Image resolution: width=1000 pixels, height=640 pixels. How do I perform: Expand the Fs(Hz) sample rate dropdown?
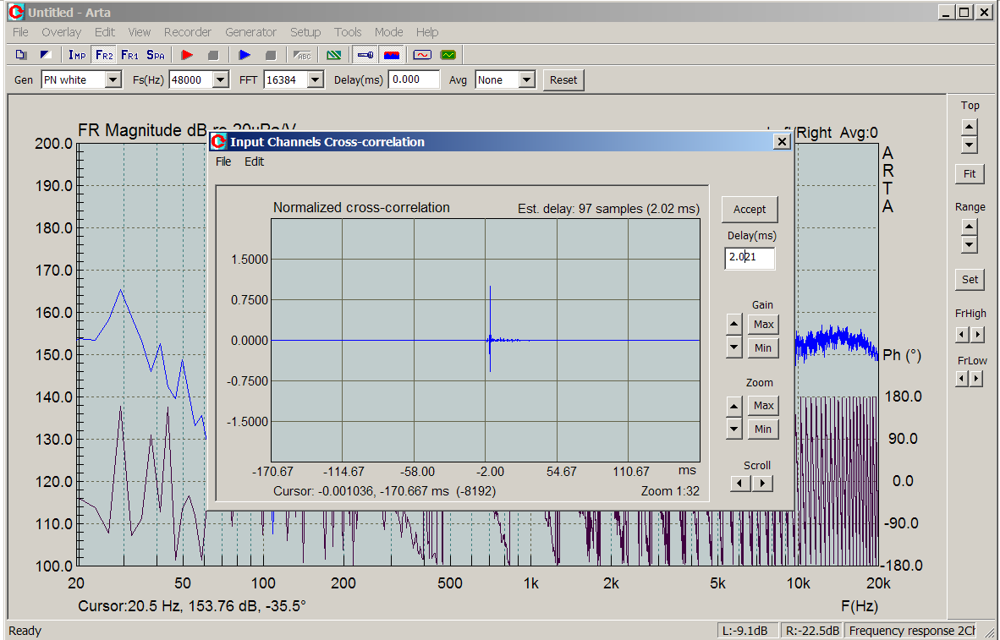point(221,80)
